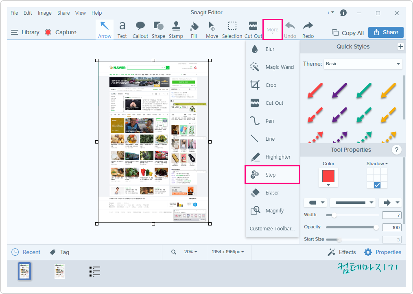Select the Arrow tool

(x=105, y=30)
